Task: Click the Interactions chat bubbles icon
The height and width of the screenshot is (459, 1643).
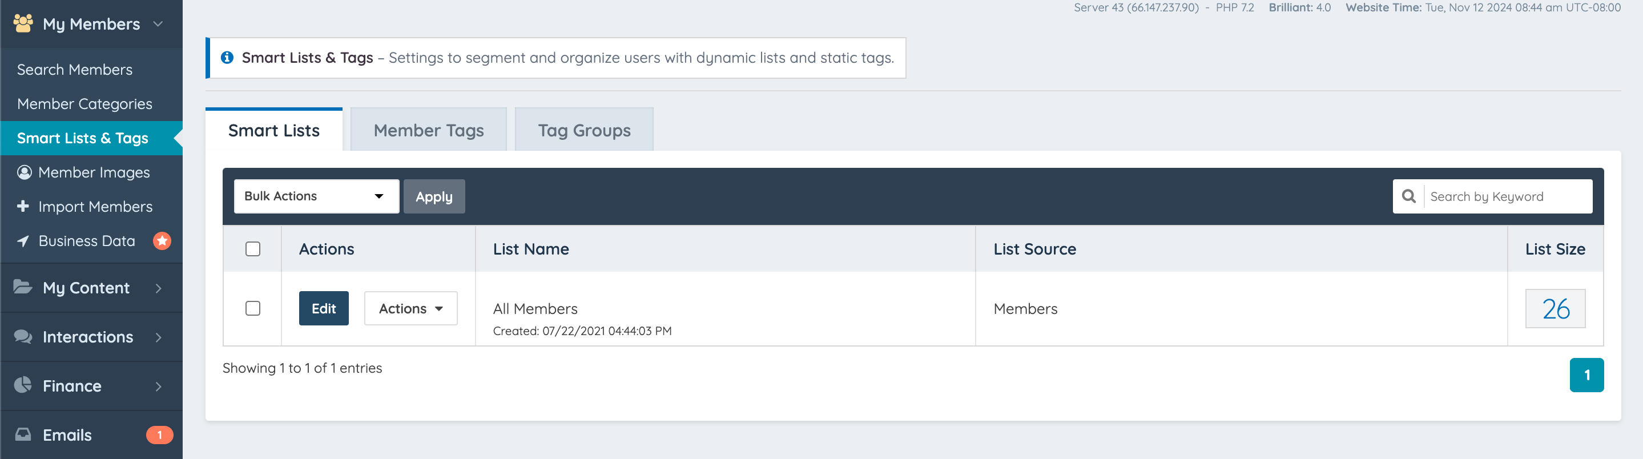Action: 23,336
